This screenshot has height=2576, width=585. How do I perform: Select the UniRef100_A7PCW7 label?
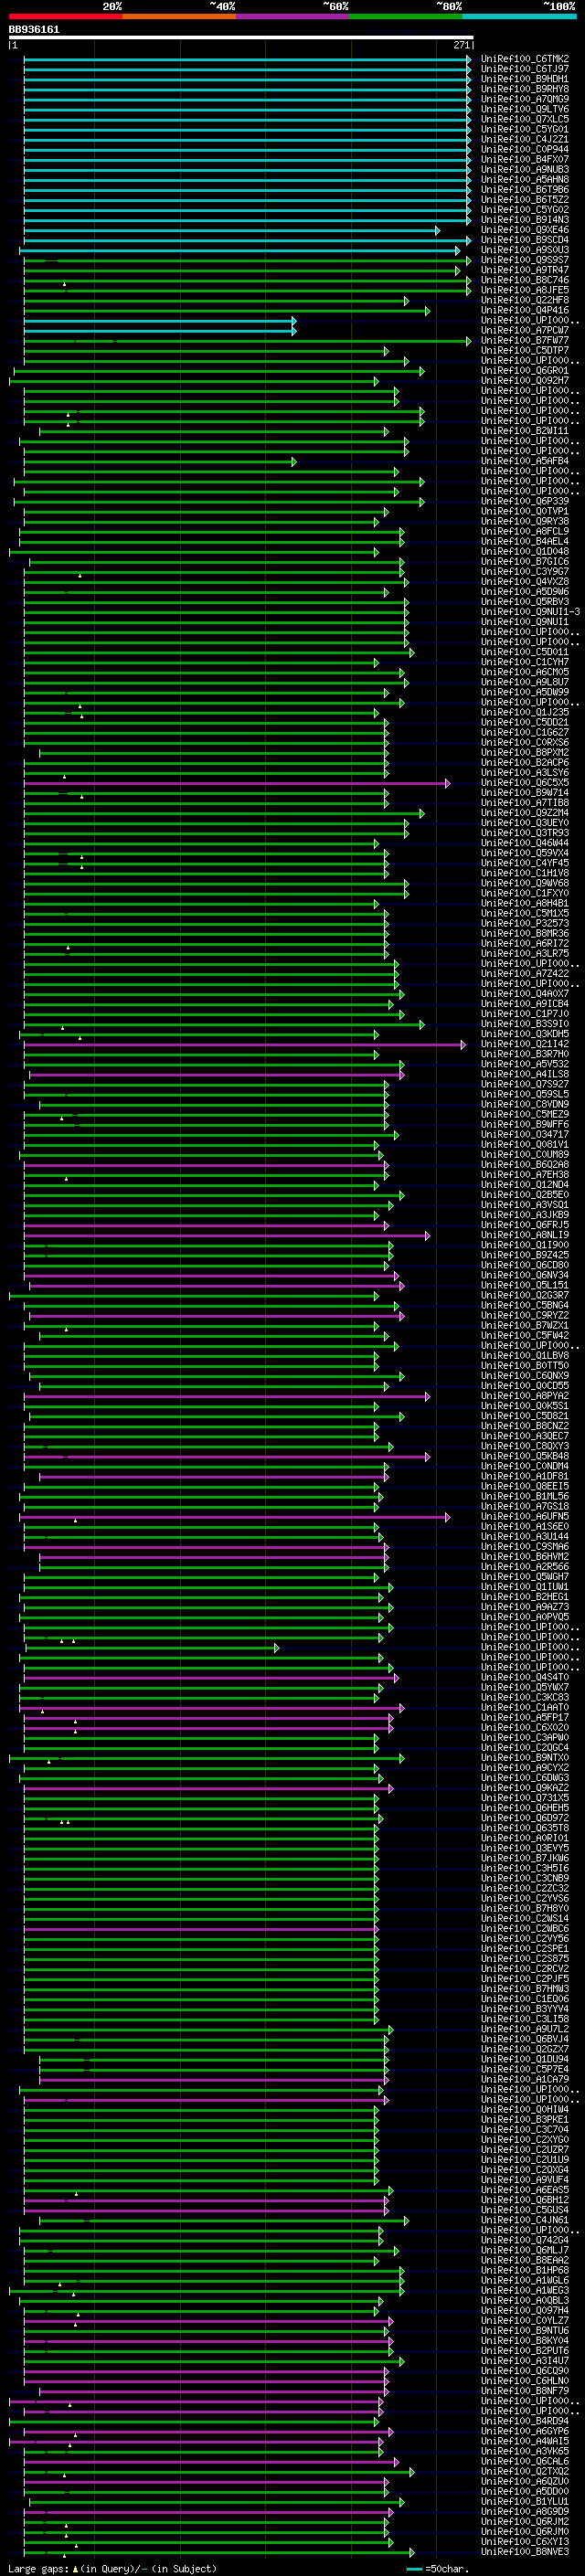click(x=524, y=331)
